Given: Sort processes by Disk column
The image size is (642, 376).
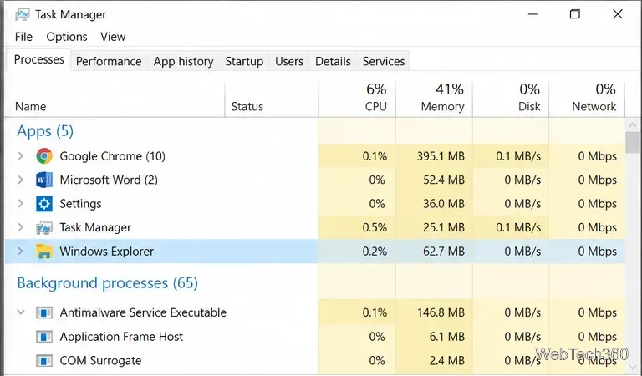Looking at the screenshot, I should 511,99.
